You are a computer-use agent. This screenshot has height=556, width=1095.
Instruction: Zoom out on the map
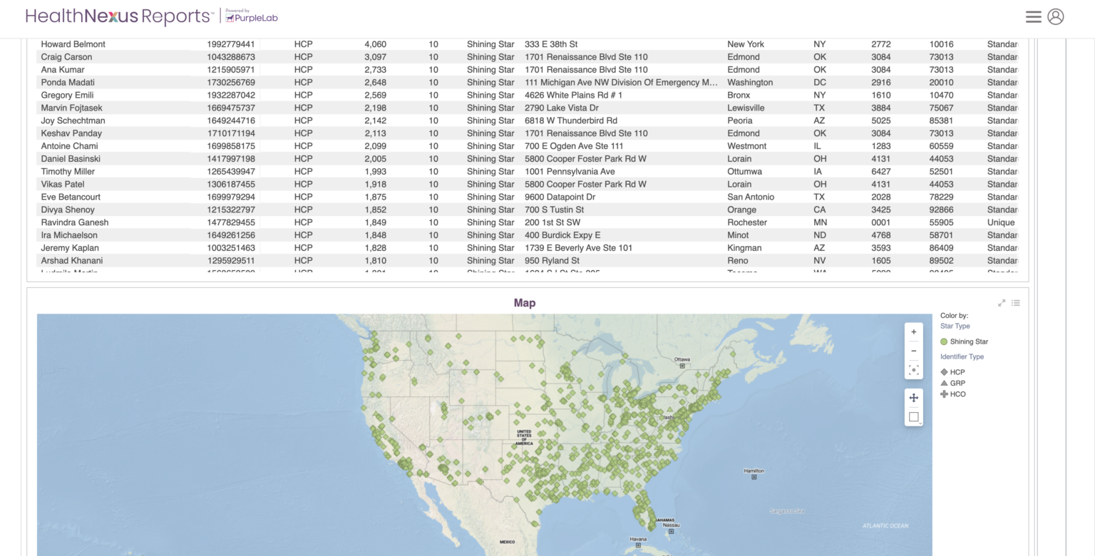[x=913, y=351]
